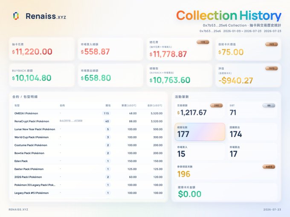Click the 88.00 unit price cell
This screenshot has height=217, width=290.
(133, 121)
